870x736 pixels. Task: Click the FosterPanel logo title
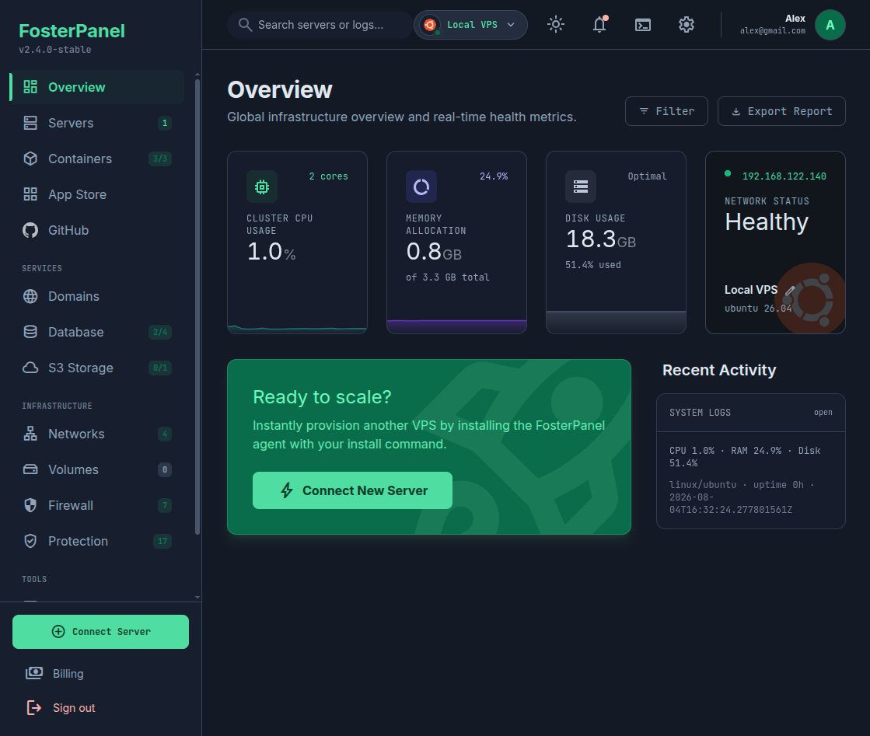point(72,30)
